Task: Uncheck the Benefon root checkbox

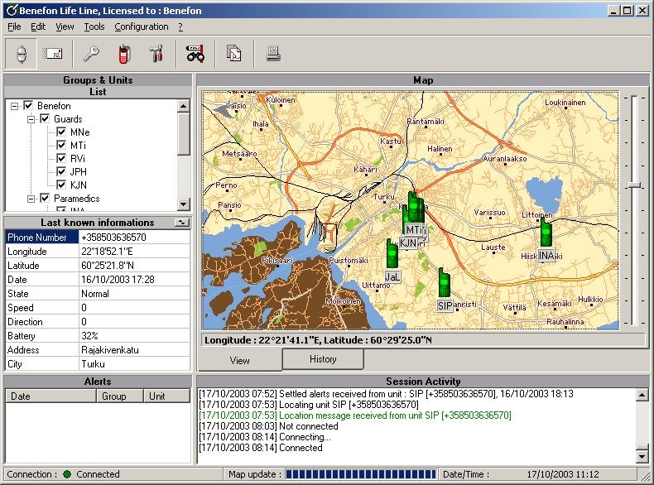Action: [28, 105]
